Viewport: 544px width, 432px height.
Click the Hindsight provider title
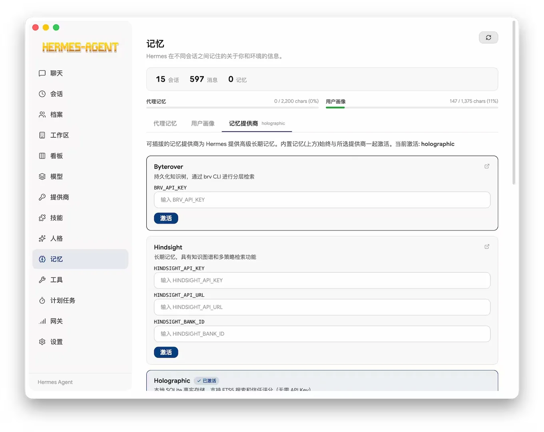pyautogui.click(x=168, y=247)
